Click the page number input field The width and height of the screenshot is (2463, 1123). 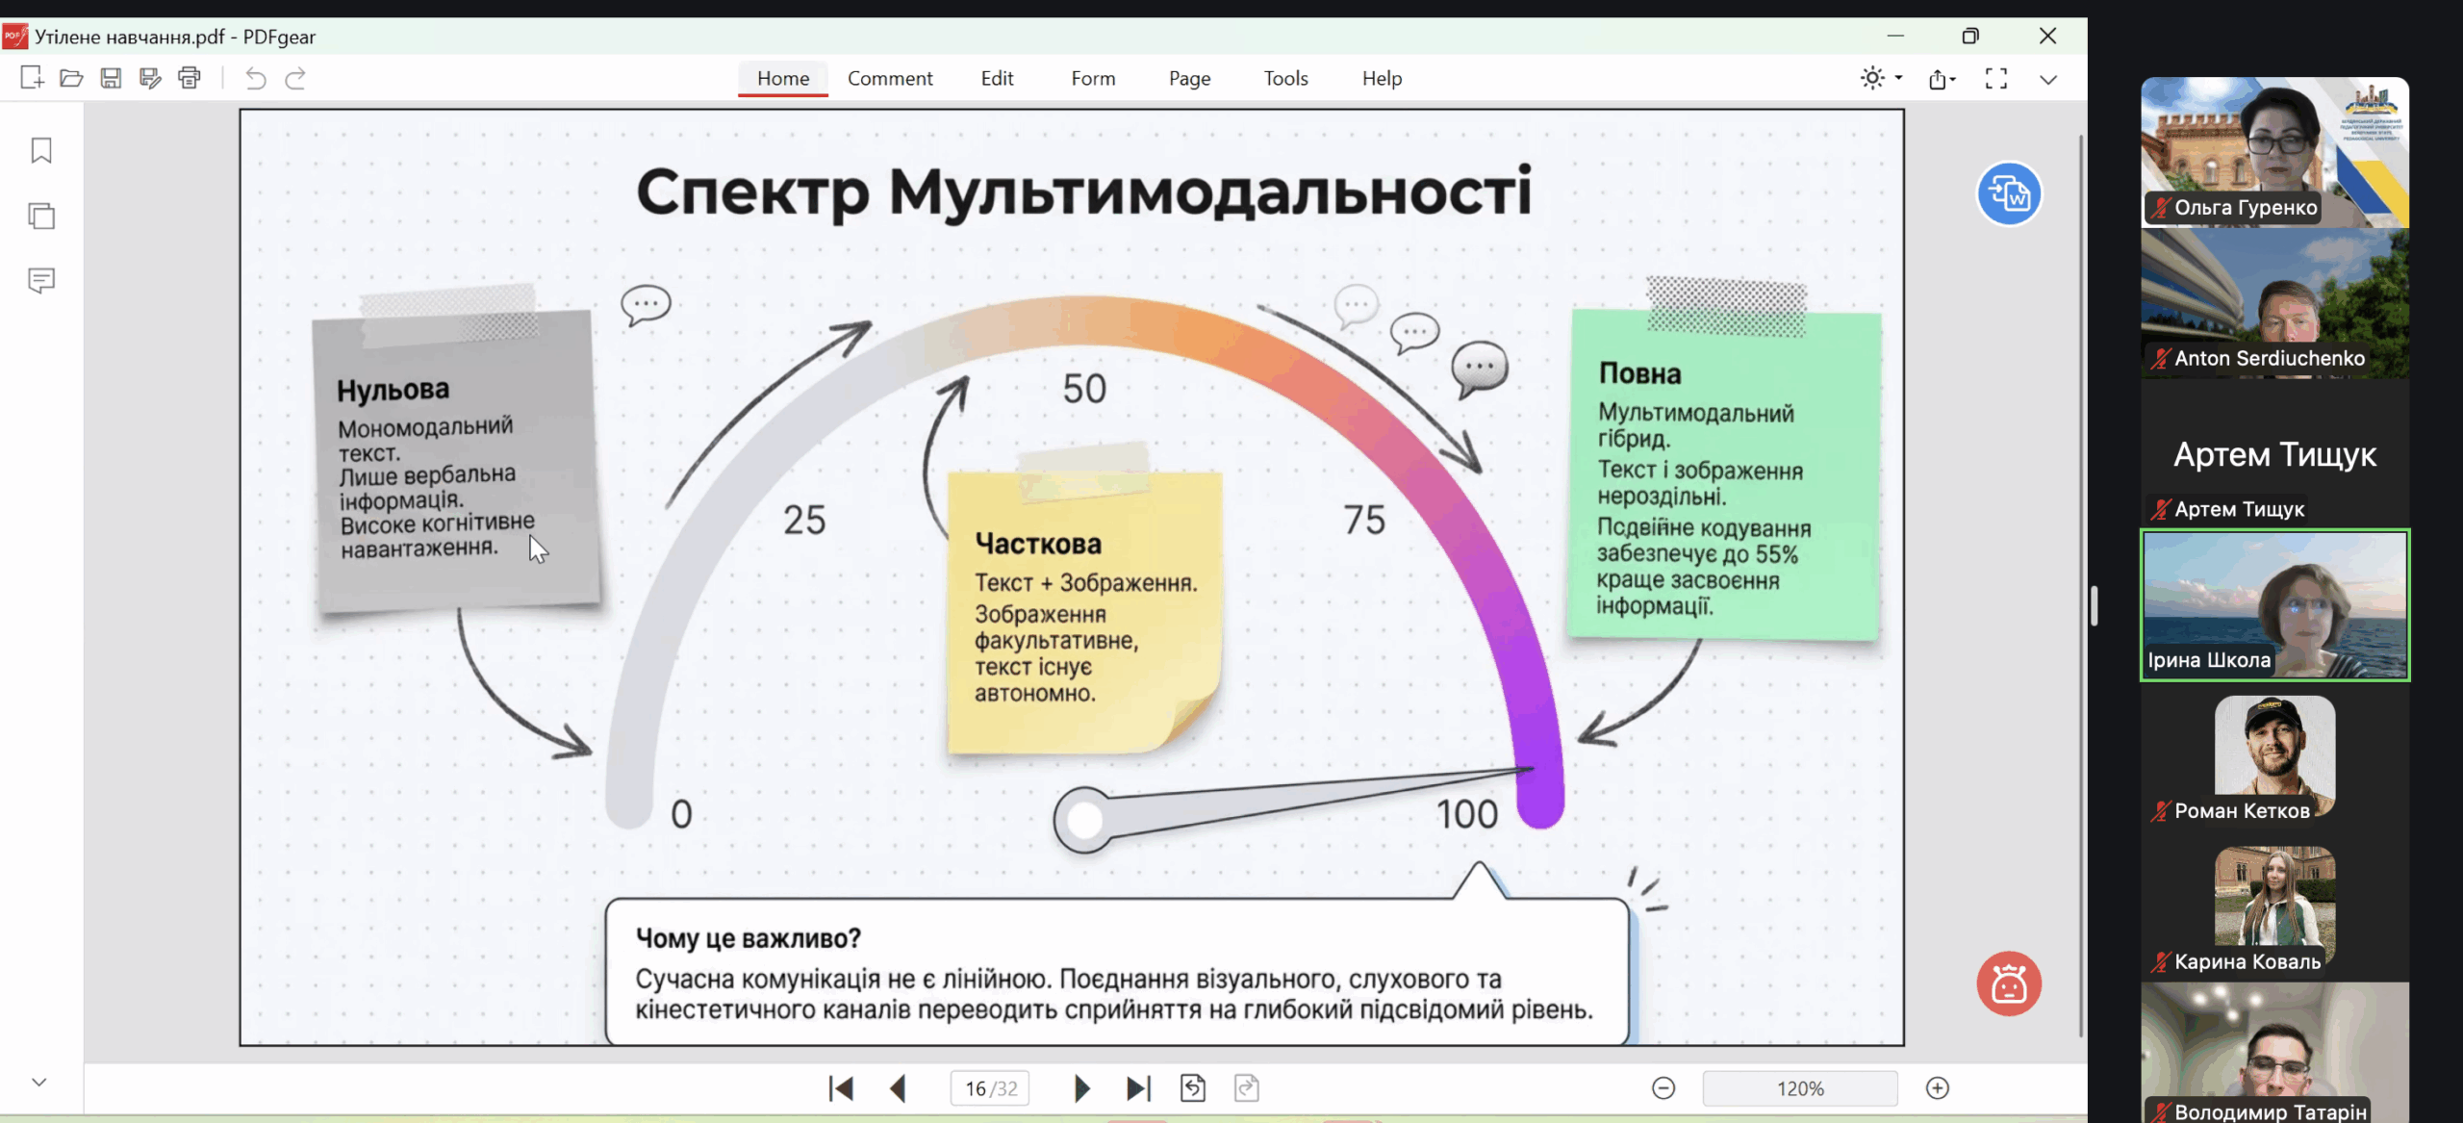pyautogui.click(x=977, y=1088)
